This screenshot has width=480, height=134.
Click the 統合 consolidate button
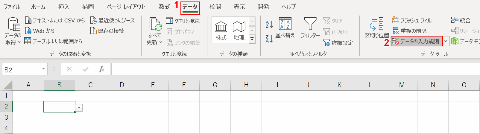pyautogui.click(x=461, y=20)
